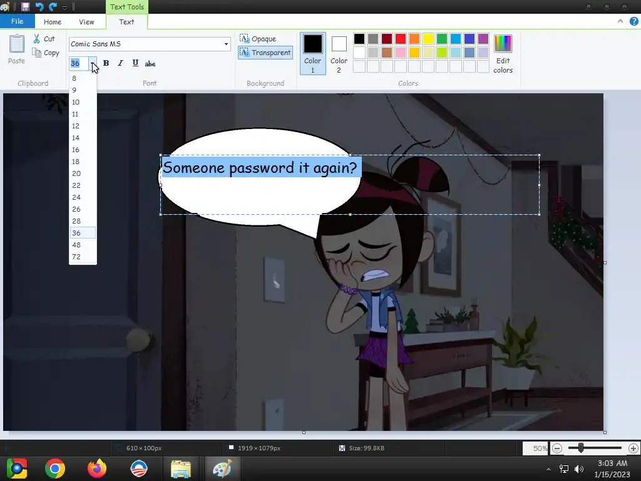The width and height of the screenshot is (641, 481).
Task: Click the Redo arrow icon
Action: 53,6
